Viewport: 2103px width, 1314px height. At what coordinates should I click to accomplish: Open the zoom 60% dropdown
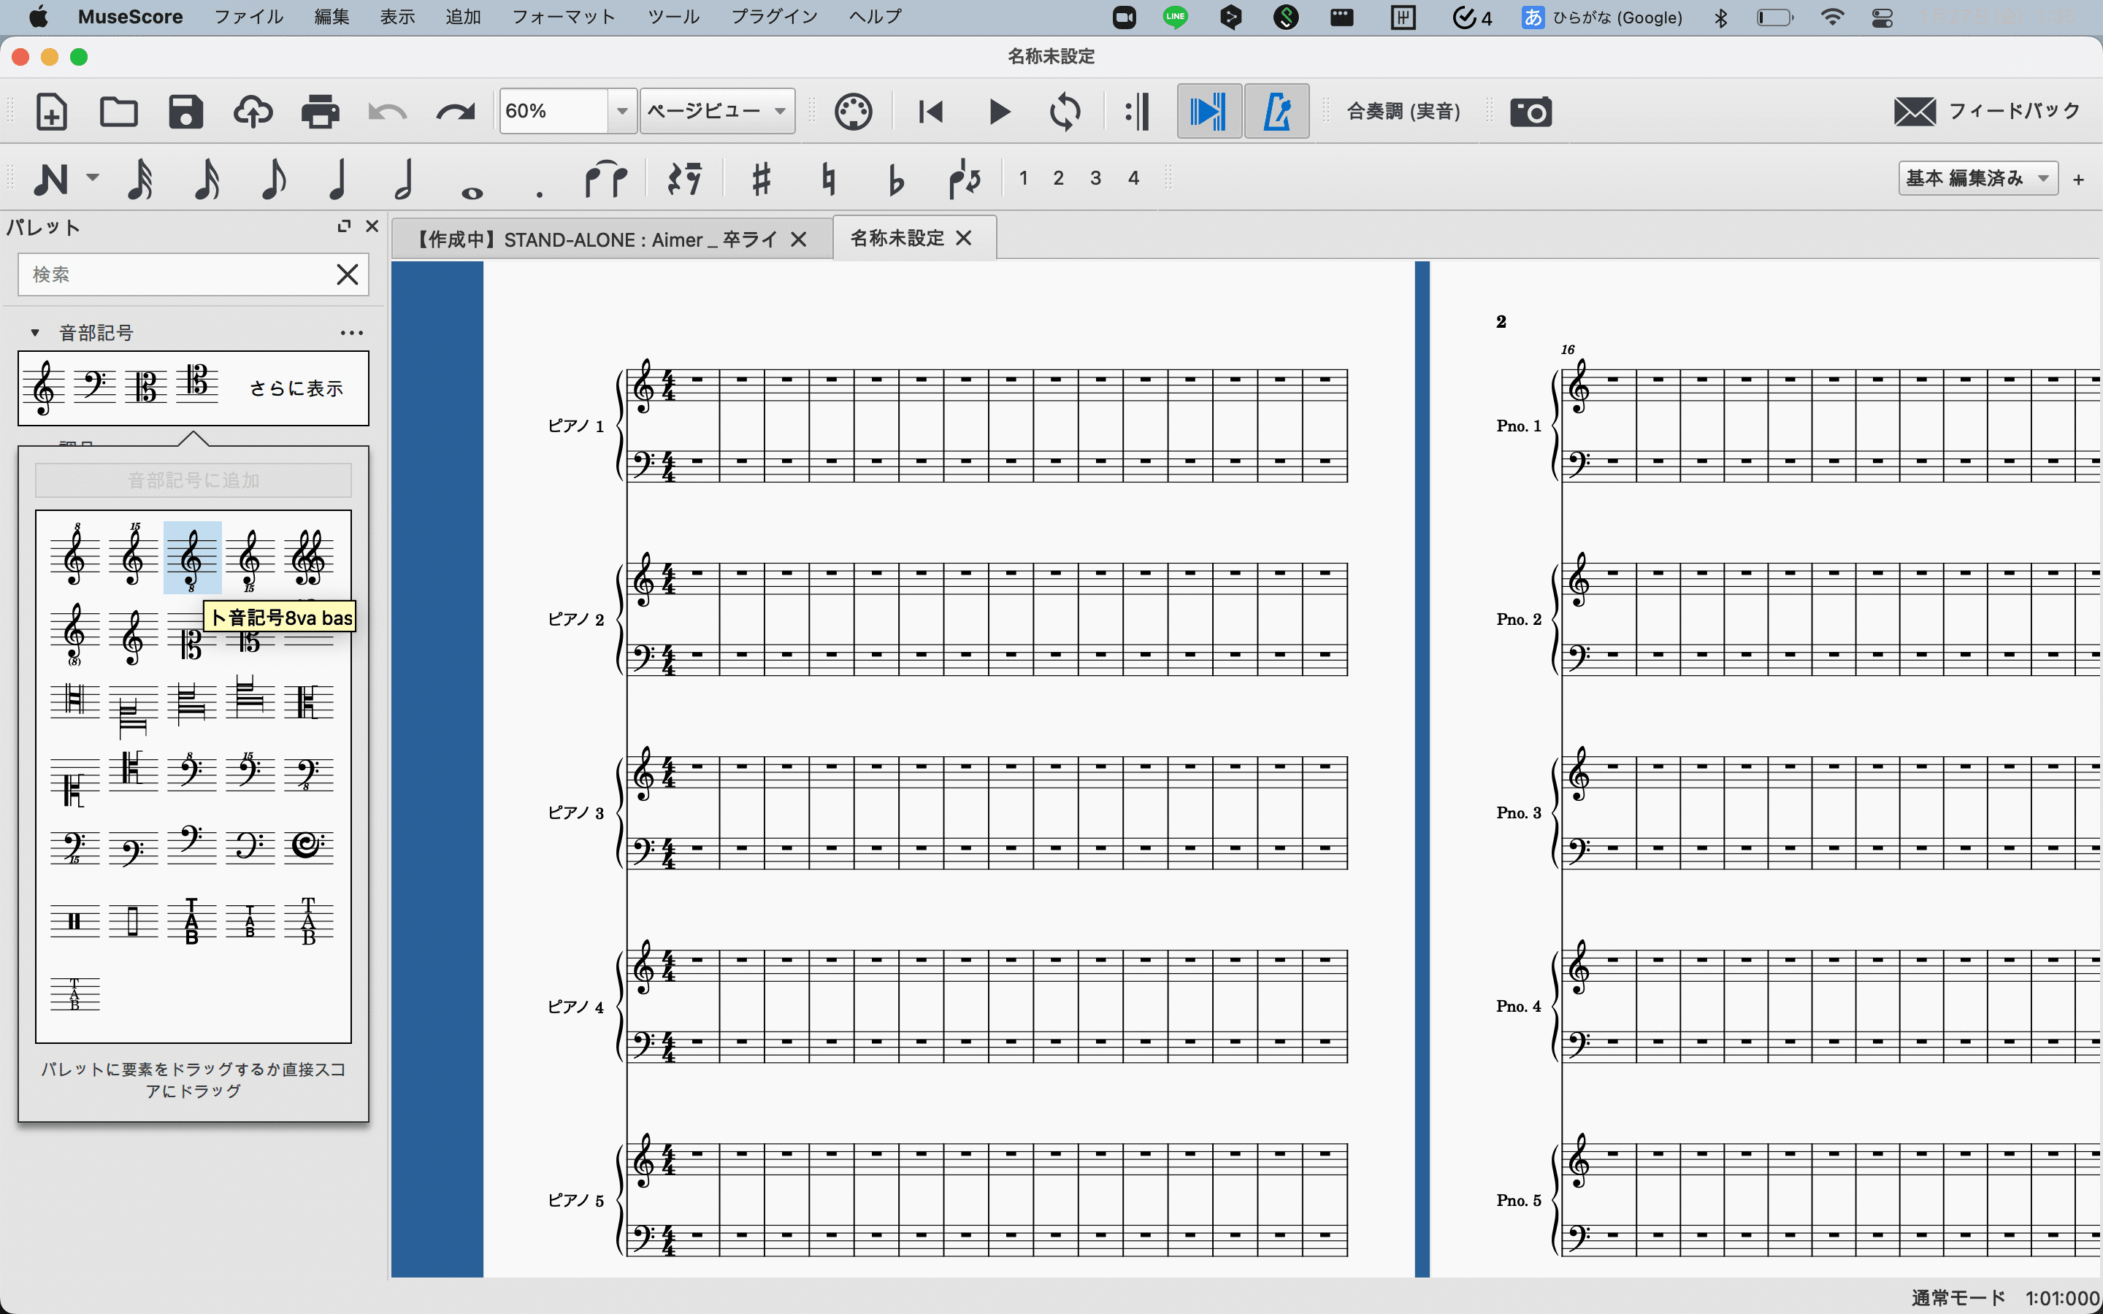click(621, 111)
